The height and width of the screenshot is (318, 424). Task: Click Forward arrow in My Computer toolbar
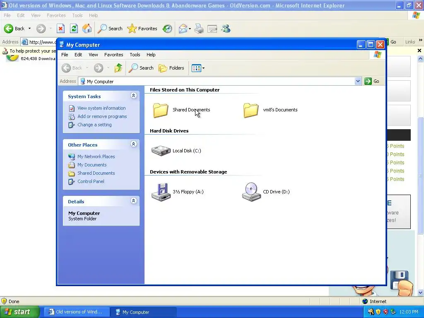coord(99,68)
